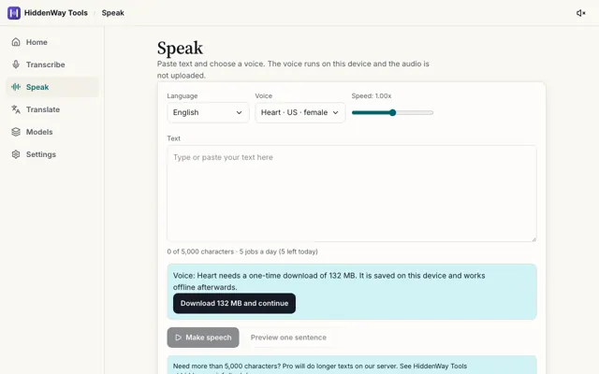Click the Speak waveform icon
This screenshot has width=599, height=374.
tap(16, 87)
